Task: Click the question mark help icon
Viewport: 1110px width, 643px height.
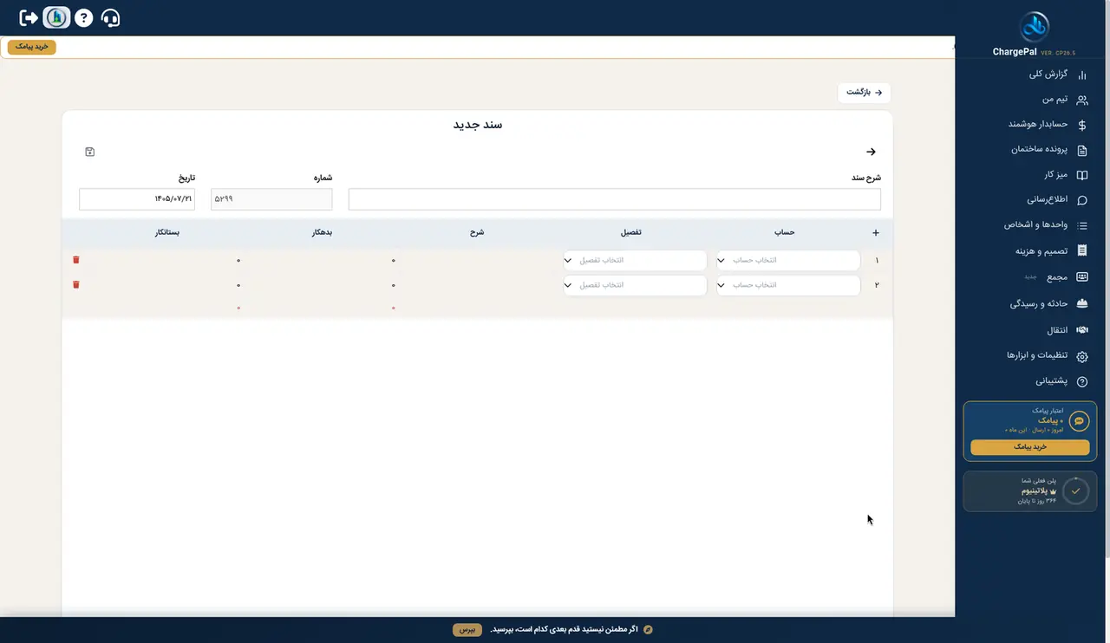Action: pyautogui.click(x=83, y=17)
